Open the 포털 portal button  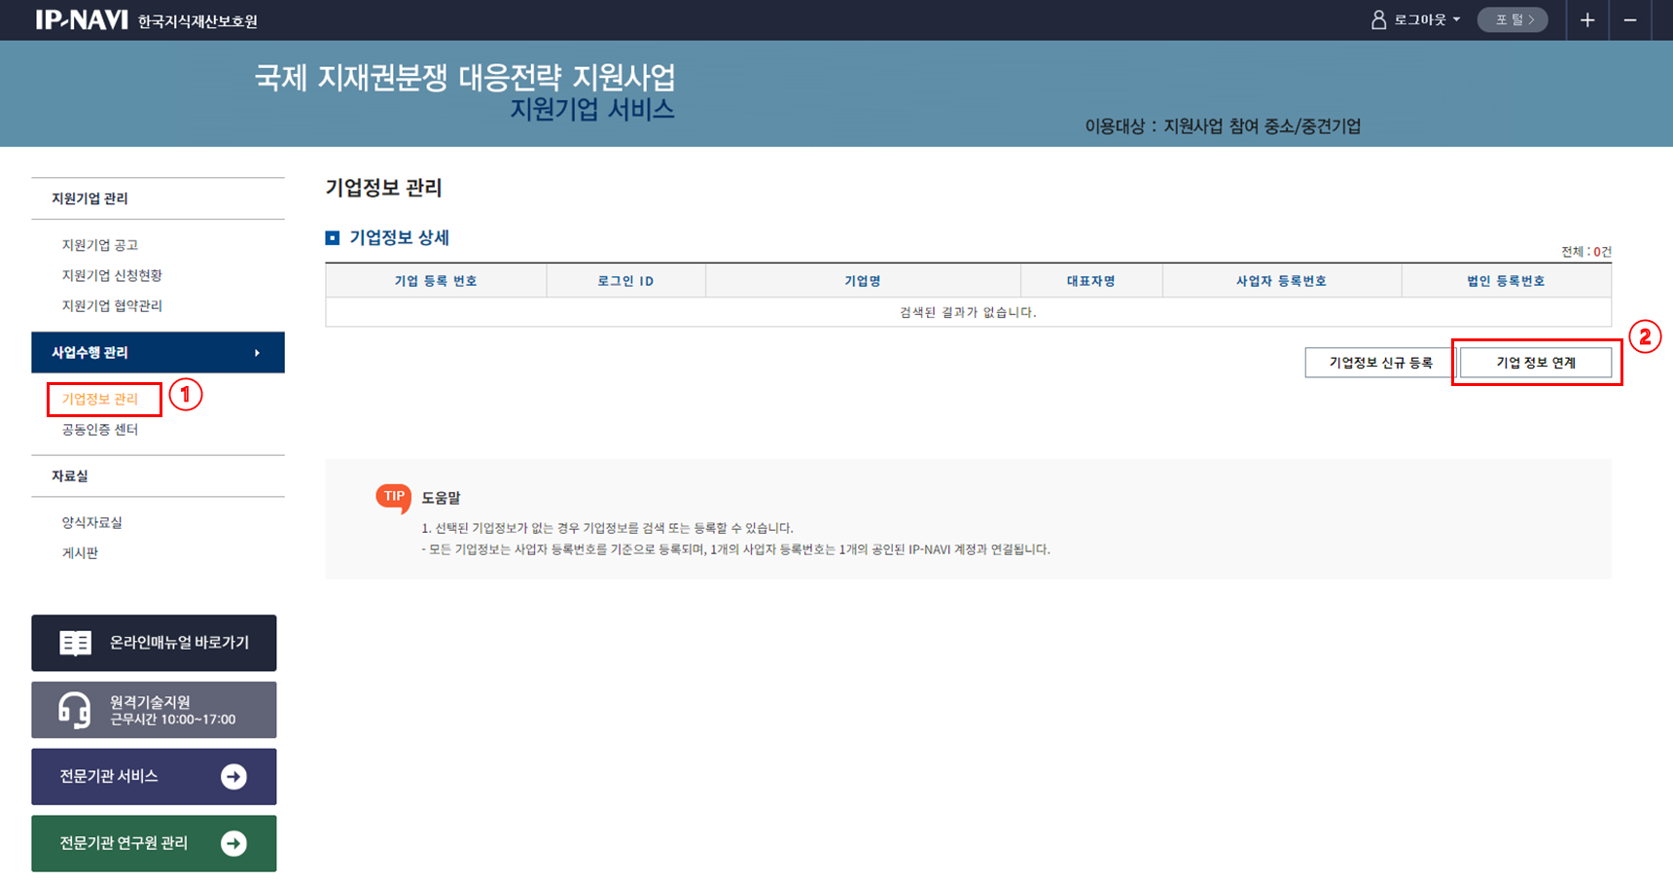[1513, 19]
